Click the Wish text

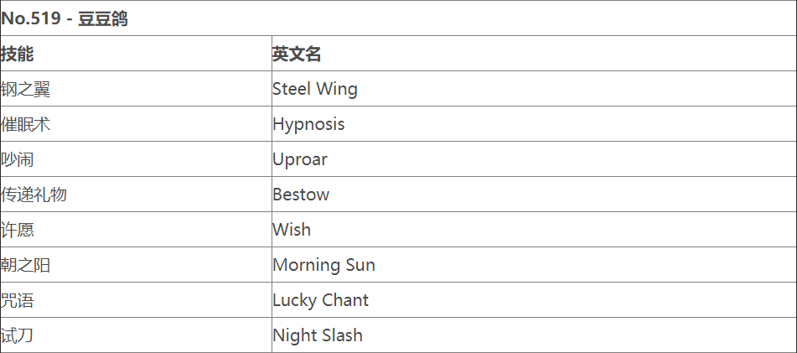(x=292, y=230)
